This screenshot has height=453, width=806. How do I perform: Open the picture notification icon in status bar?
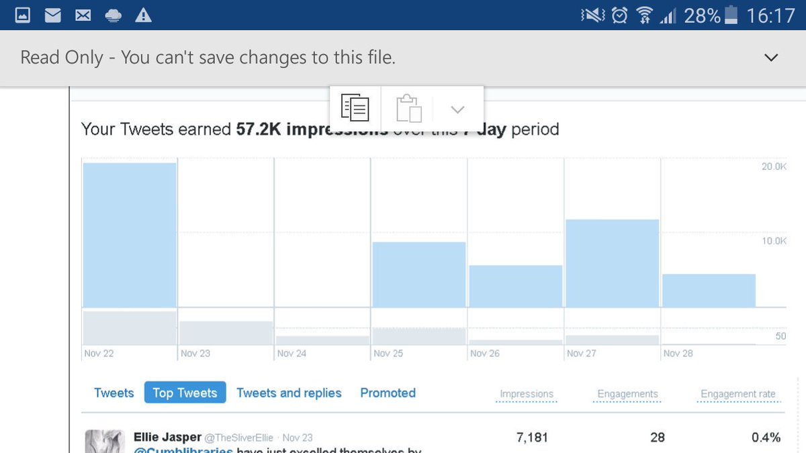[22, 15]
